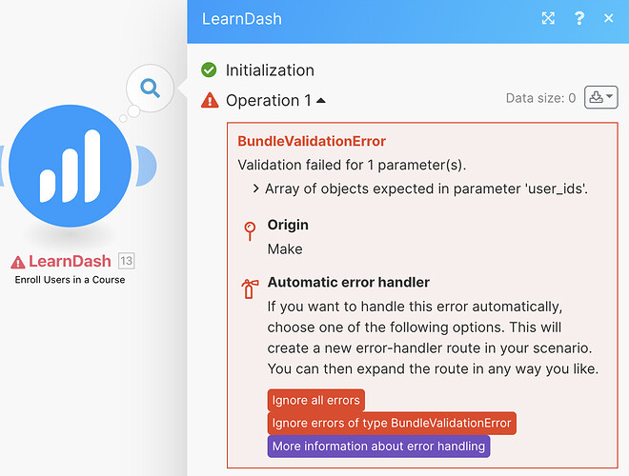Expand the user_ids validation detail

(256, 188)
